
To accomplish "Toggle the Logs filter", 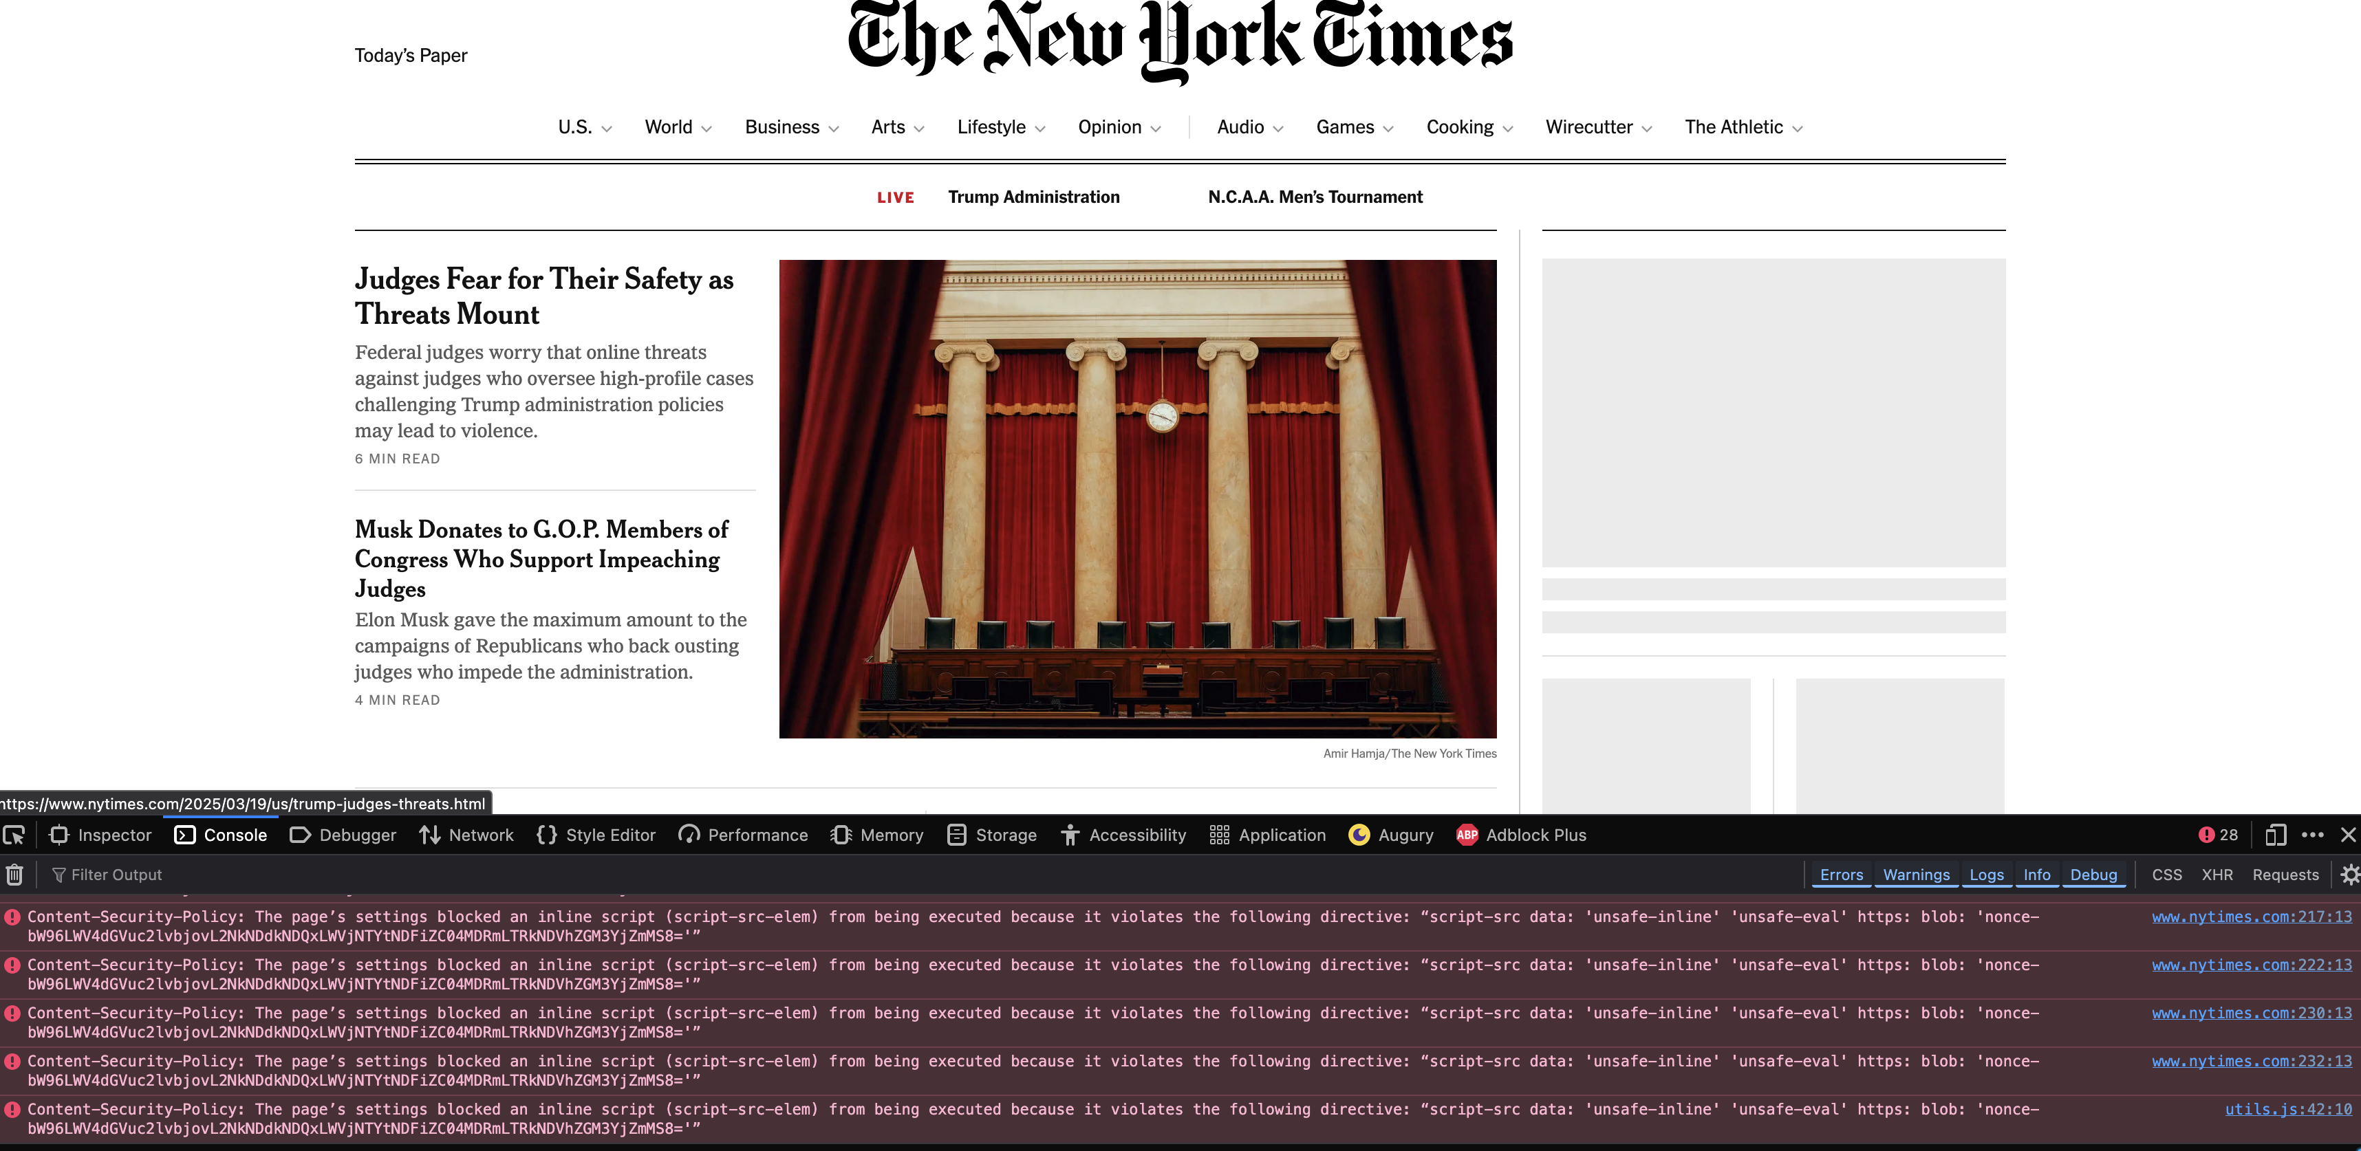I will point(1986,875).
